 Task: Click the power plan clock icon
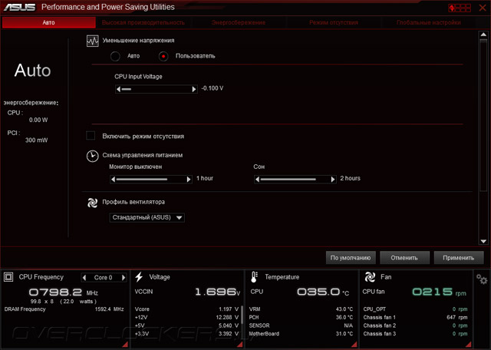coord(92,156)
